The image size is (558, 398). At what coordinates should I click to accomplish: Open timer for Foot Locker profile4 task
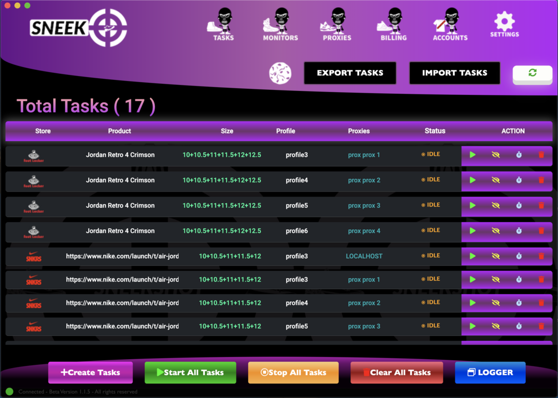coord(519,180)
